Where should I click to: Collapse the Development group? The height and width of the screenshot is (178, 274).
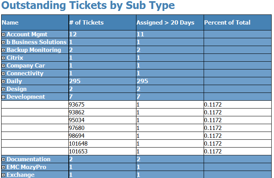[x=3, y=97]
